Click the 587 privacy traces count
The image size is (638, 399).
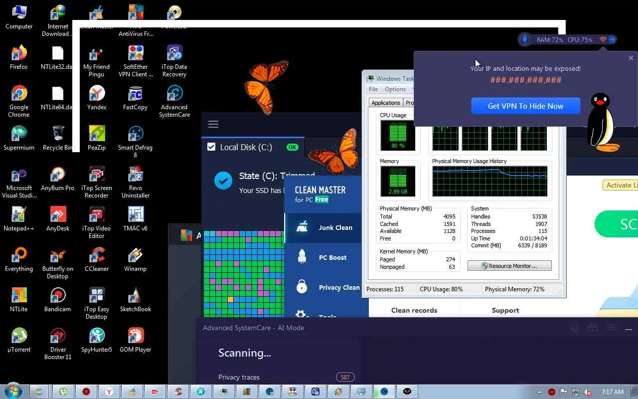[x=345, y=377]
